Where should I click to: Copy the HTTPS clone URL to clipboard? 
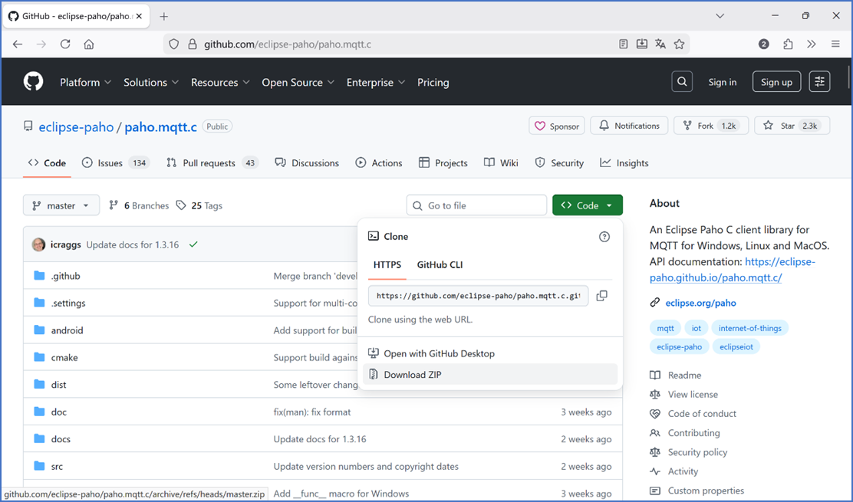pos(601,296)
